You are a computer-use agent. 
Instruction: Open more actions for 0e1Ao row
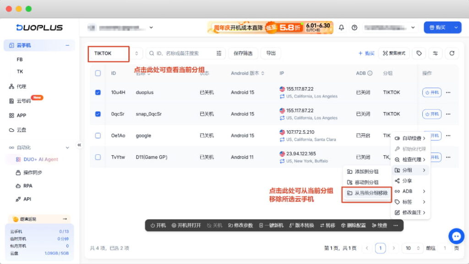448,136
